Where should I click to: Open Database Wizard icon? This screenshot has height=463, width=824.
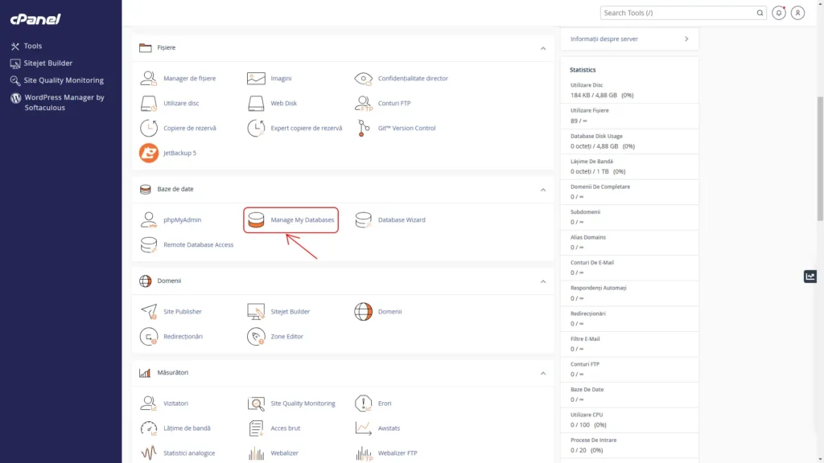(x=363, y=220)
